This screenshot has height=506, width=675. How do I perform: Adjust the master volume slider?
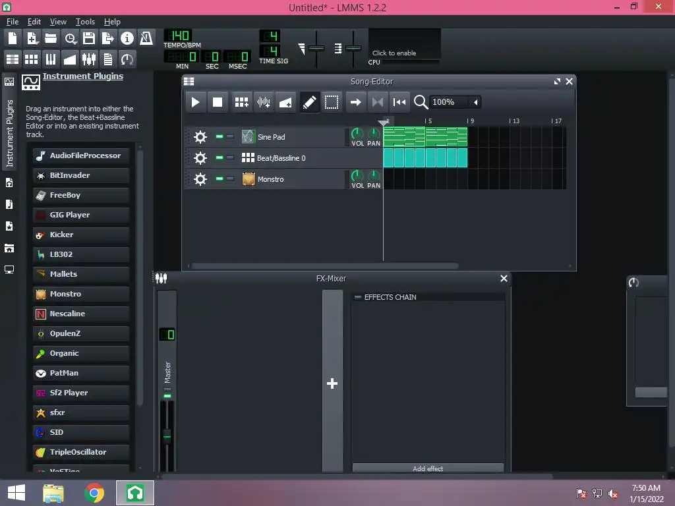click(x=316, y=49)
